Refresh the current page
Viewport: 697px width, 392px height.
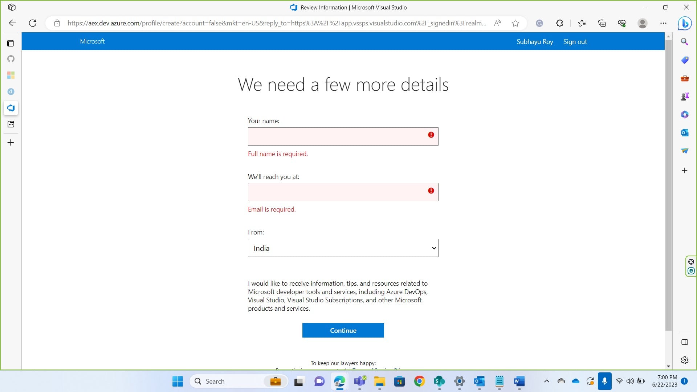pos(33,23)
